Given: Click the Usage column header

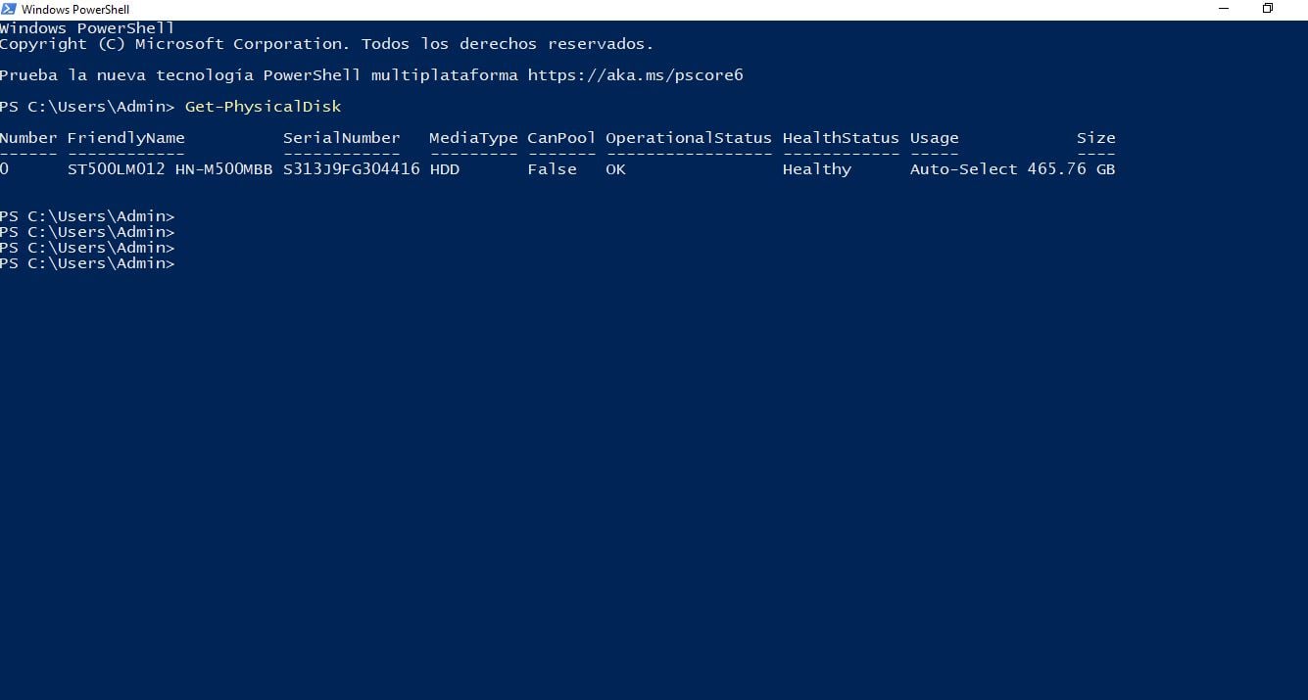Looking at the screenshot, I should pos(934,138).
